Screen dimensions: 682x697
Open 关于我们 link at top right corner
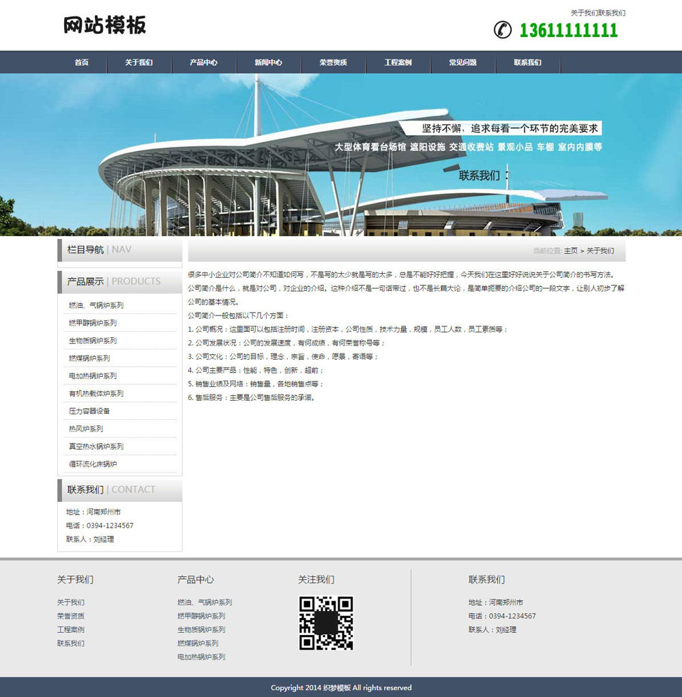pyautogui.click(x=585, y=12)
